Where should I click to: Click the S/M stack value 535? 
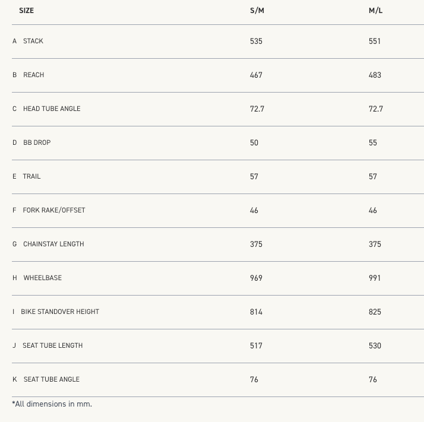[256, 41]
